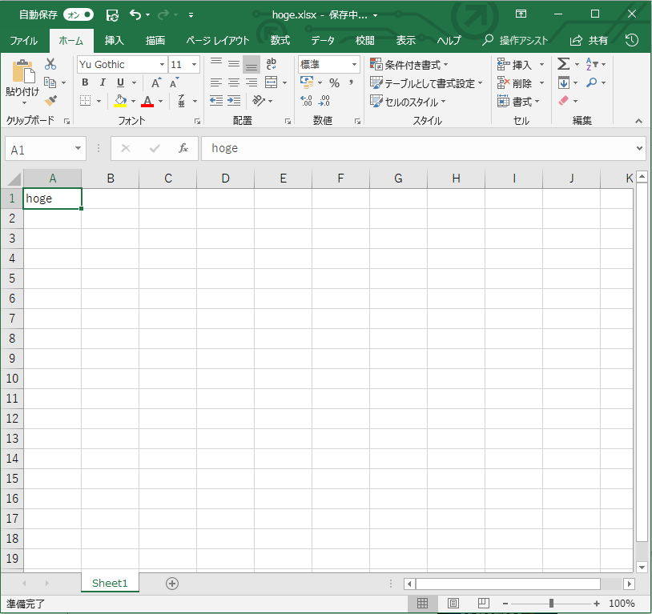
Task: Toggle Italic formatting
Action: point(103,82)
